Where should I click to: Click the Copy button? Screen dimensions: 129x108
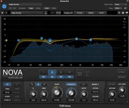[31, 8]
